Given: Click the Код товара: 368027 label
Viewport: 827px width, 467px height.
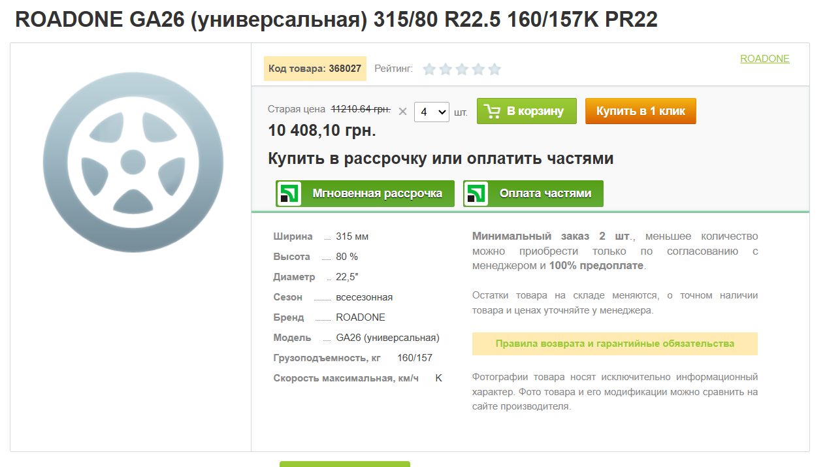Looking at the screenshot, I should pos(315,69).
